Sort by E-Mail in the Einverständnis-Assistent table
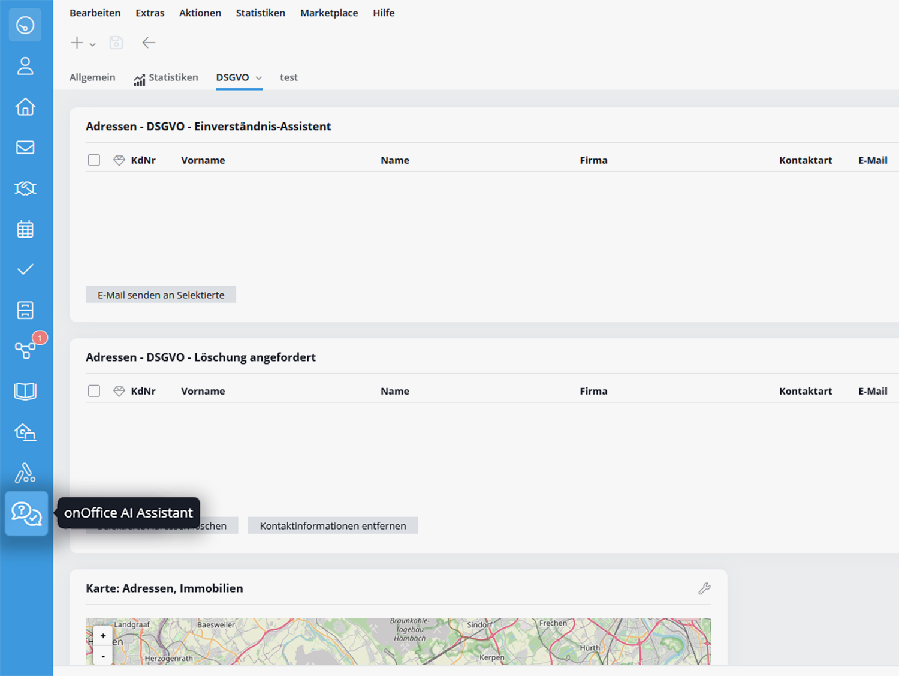This screenshot has width=899, height=676. [873, 160]
